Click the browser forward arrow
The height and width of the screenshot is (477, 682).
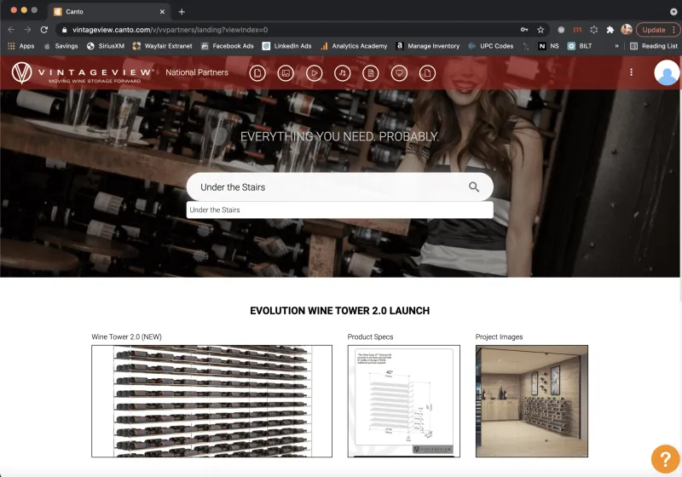[x=27, y=30]
